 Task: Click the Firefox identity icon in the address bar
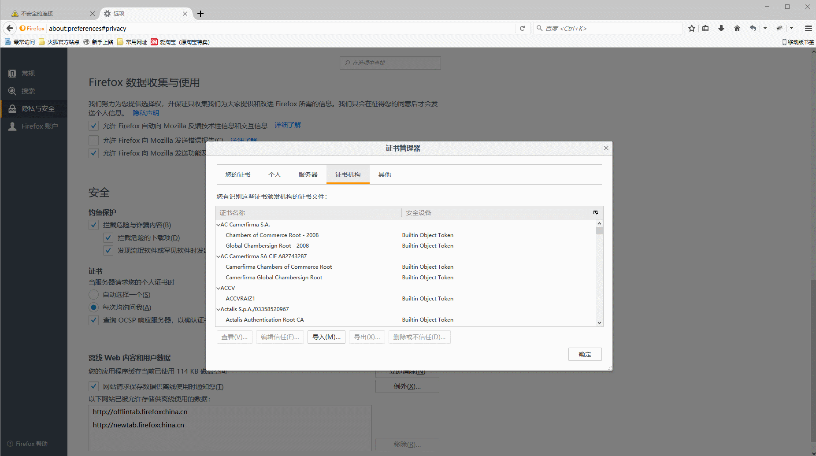coord(32,28)
